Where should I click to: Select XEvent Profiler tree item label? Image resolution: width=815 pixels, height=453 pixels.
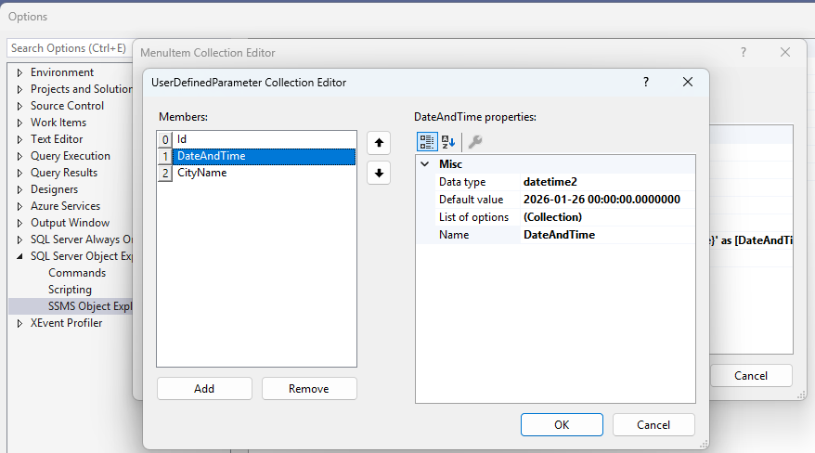coord(66,323)
